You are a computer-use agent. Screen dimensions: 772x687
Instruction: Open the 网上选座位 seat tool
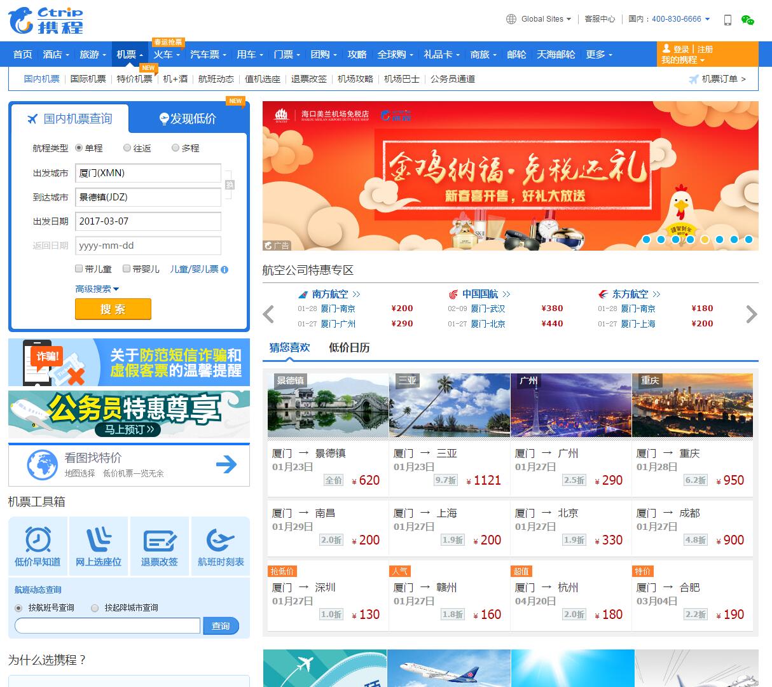(99, 546)
